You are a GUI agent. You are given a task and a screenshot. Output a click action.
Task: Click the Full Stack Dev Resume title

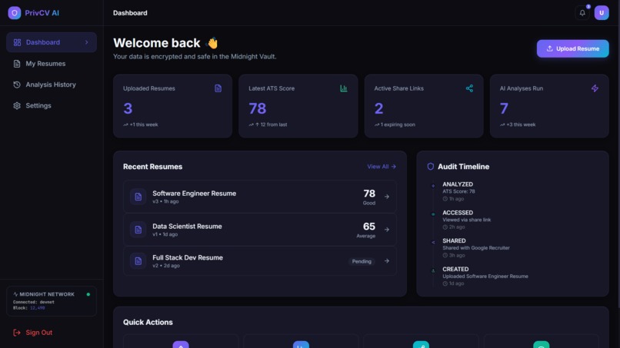pos(188,257)
